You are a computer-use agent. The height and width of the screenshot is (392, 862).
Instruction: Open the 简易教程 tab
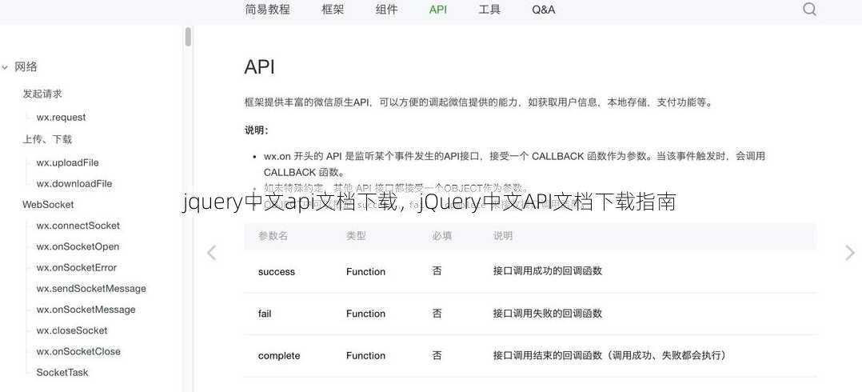pyautogui.click(x=267, y=10)
